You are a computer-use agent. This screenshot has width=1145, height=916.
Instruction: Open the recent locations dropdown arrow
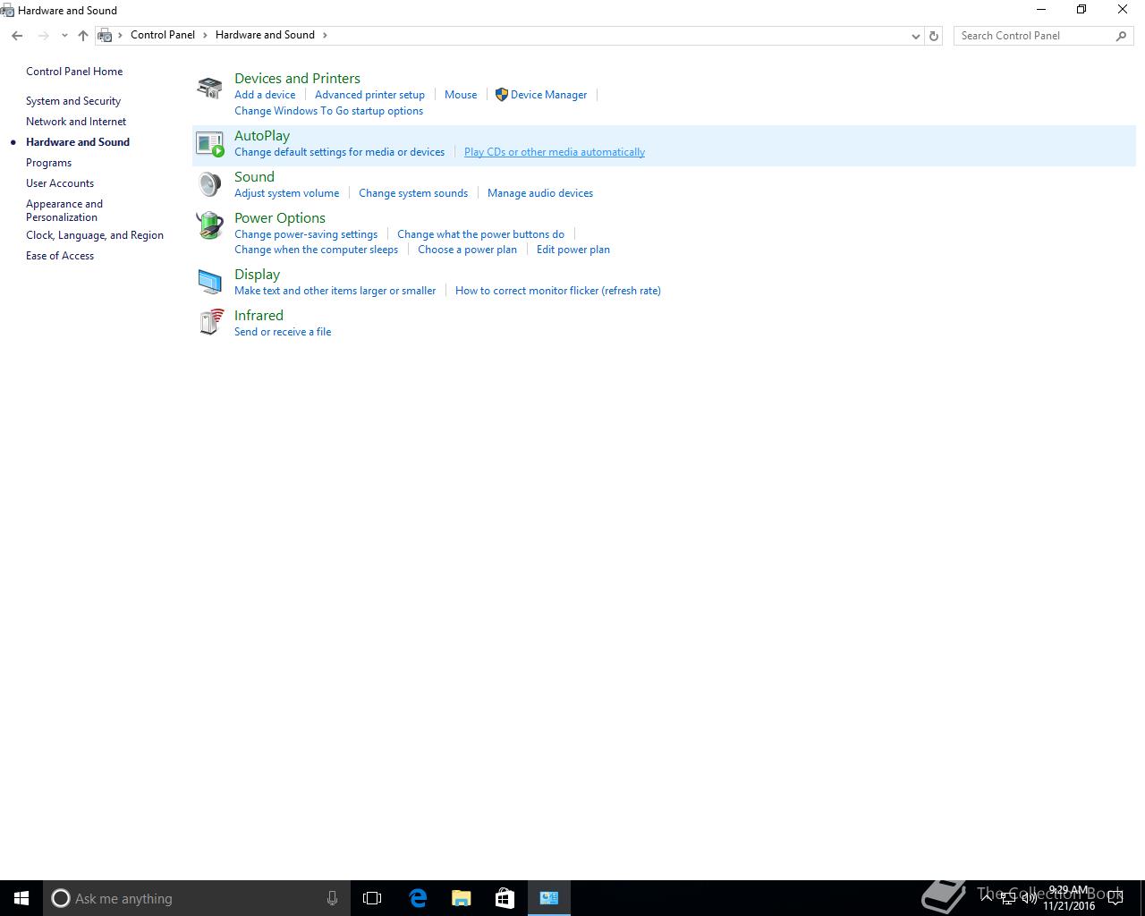[64, 36]
